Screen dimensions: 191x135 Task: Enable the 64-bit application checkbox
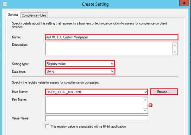pos(47,127)
